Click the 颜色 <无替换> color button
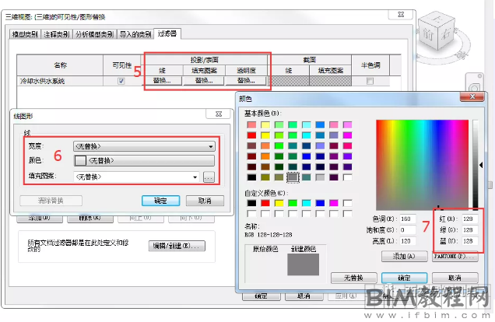The image size is (495, 322). [x=144, y=160]
